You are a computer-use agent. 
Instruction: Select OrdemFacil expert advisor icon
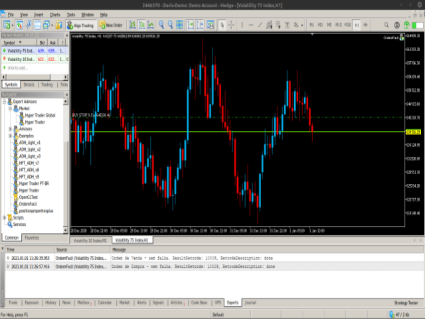point(15,203)
